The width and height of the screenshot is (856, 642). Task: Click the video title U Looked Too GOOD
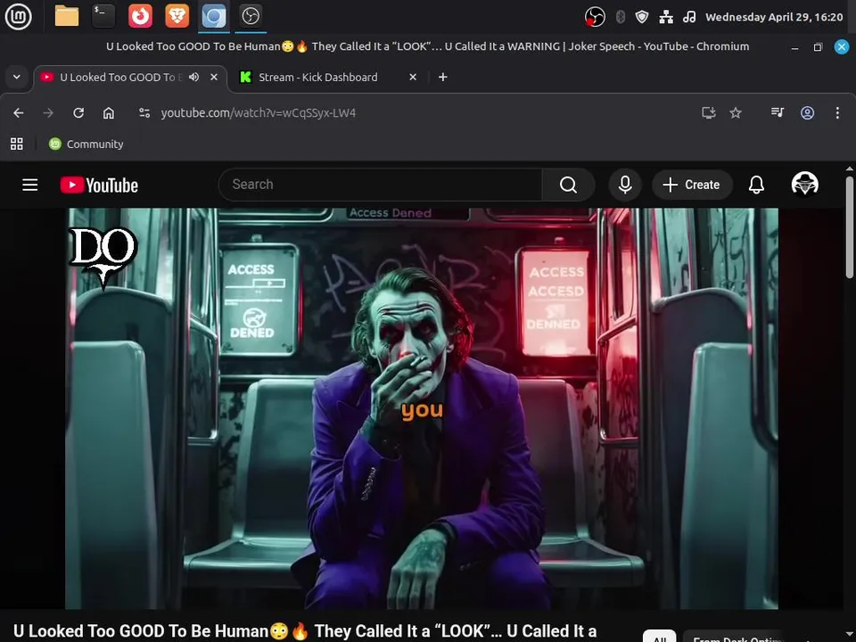(305, 631)
